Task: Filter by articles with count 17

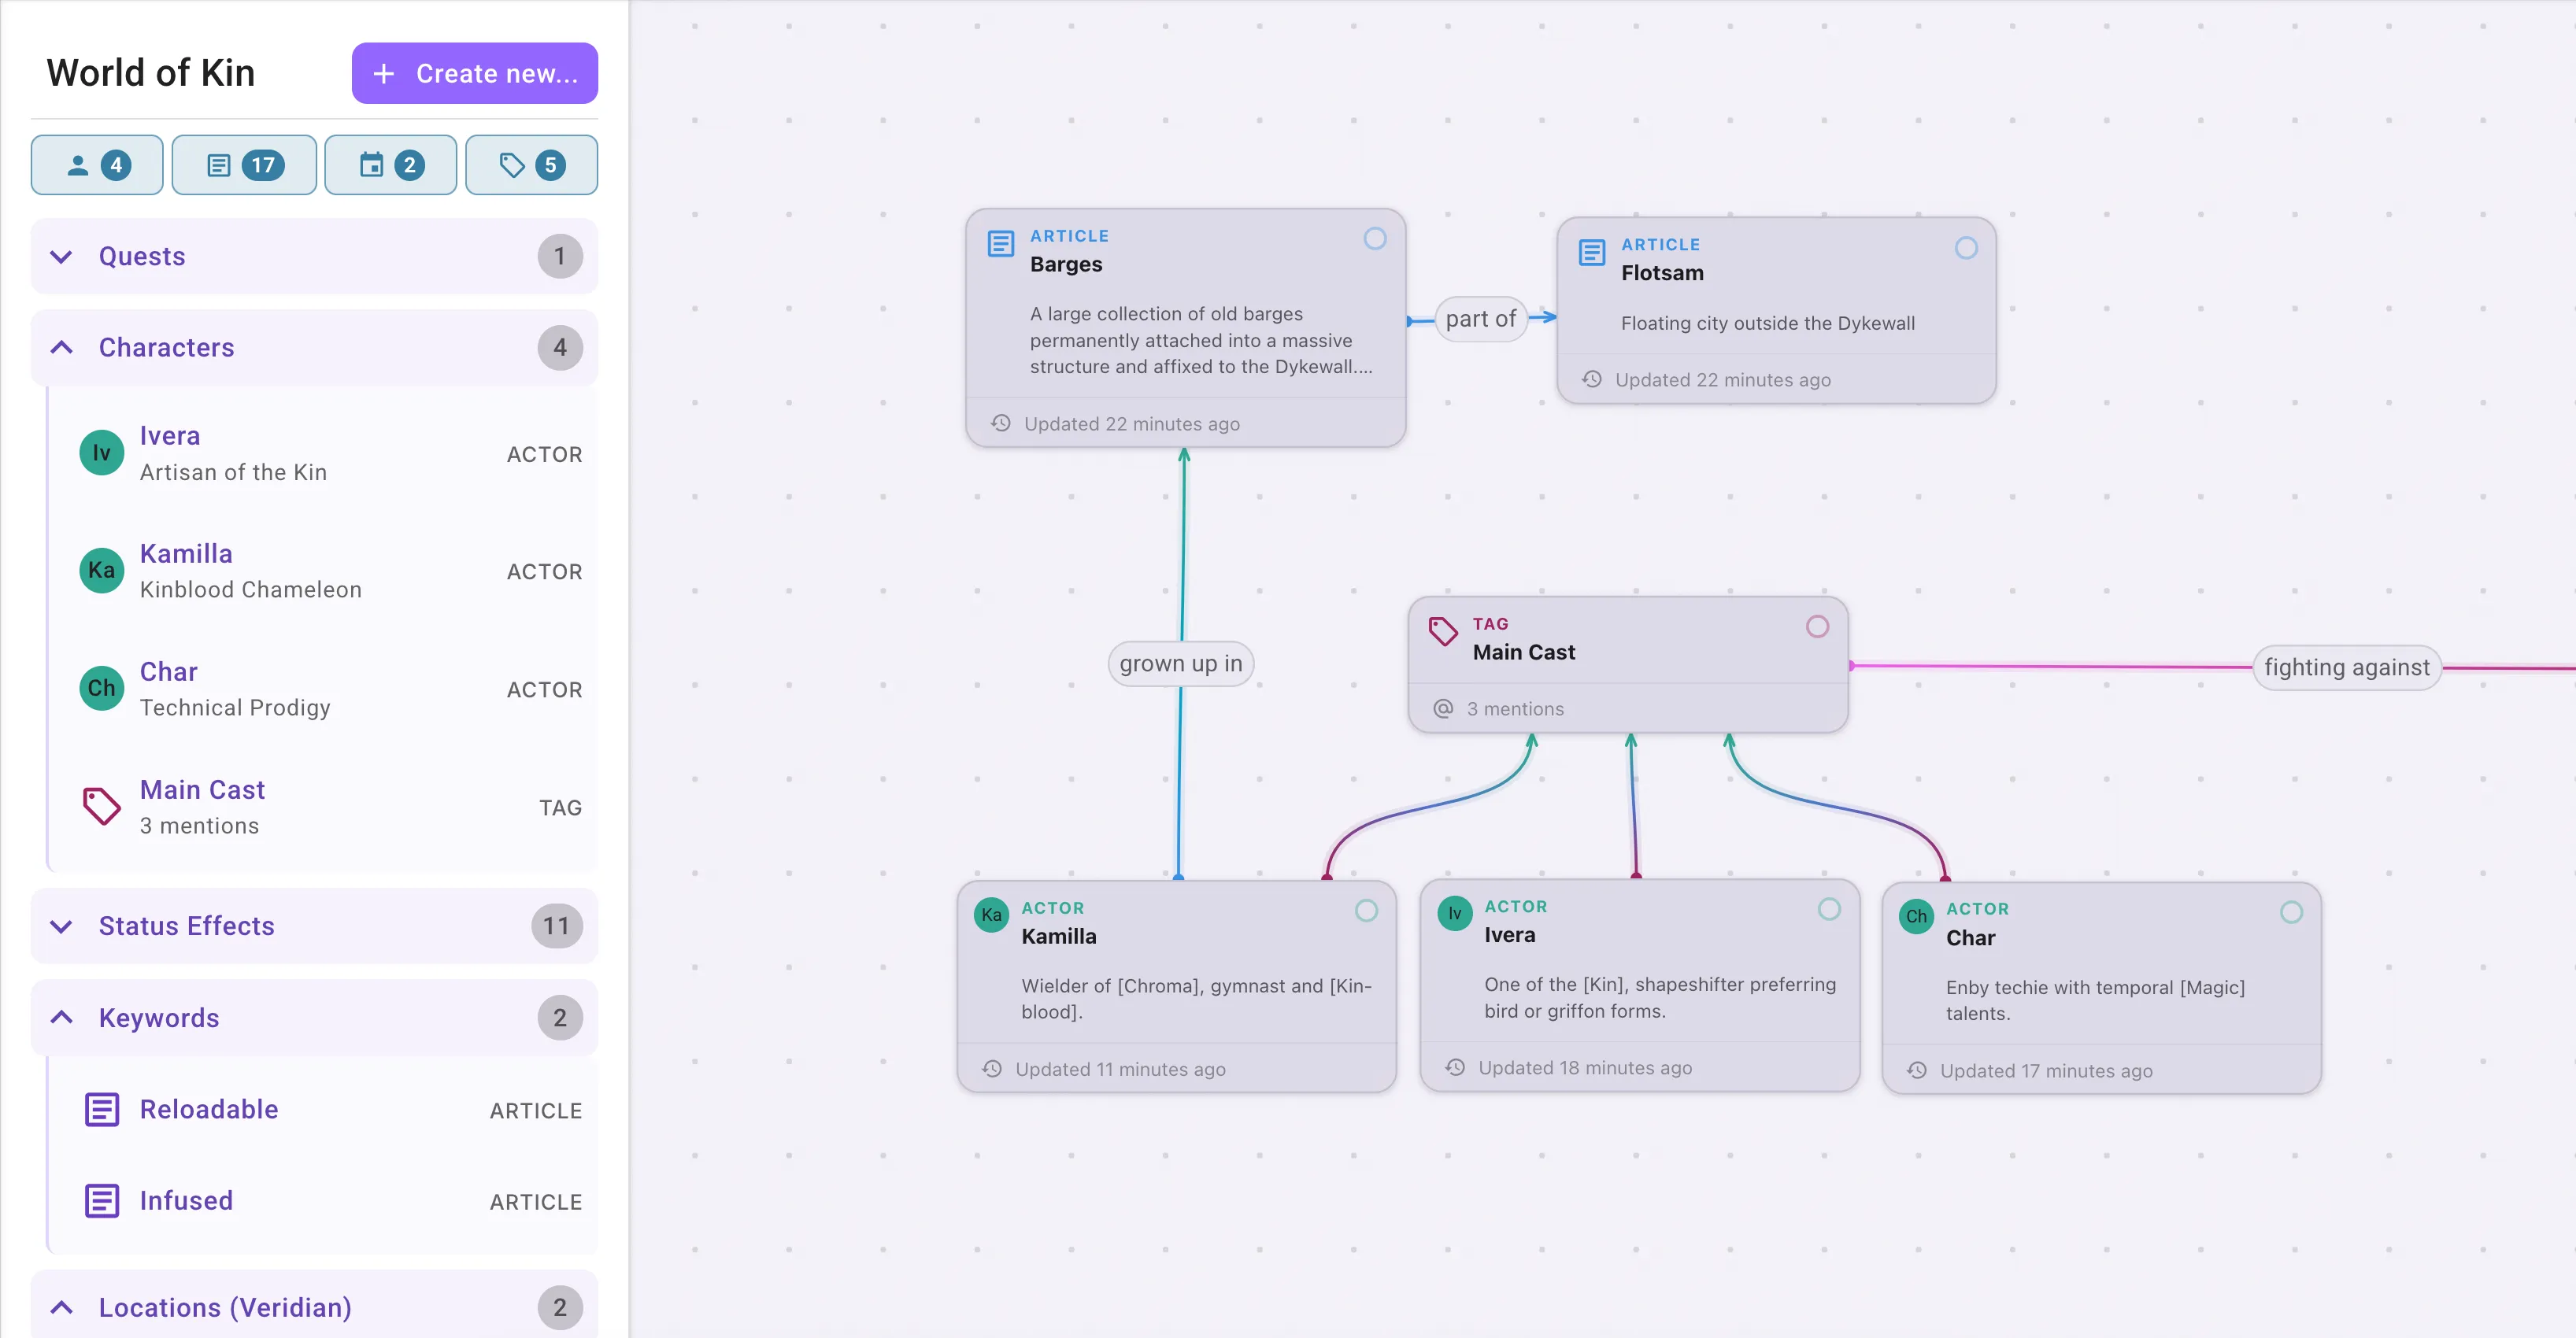Action: pos(244,165)
